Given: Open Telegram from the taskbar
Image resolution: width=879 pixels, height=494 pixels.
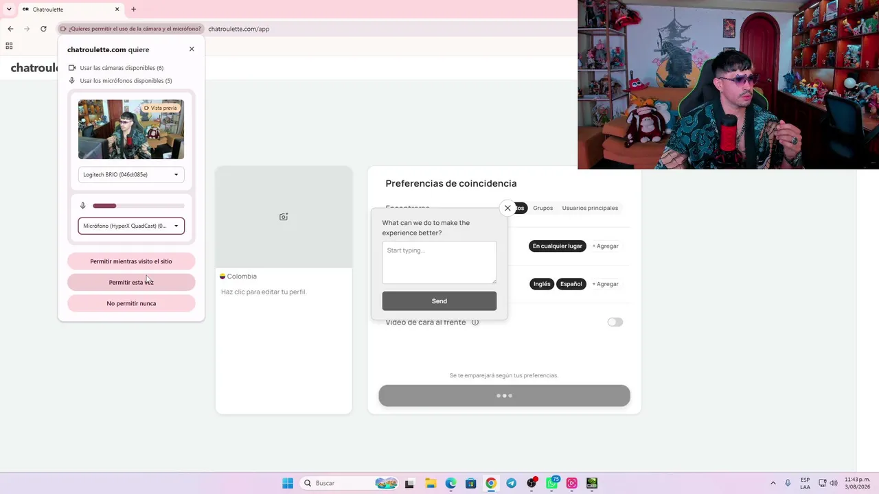Looking at the screenshot, I should 511,483.
